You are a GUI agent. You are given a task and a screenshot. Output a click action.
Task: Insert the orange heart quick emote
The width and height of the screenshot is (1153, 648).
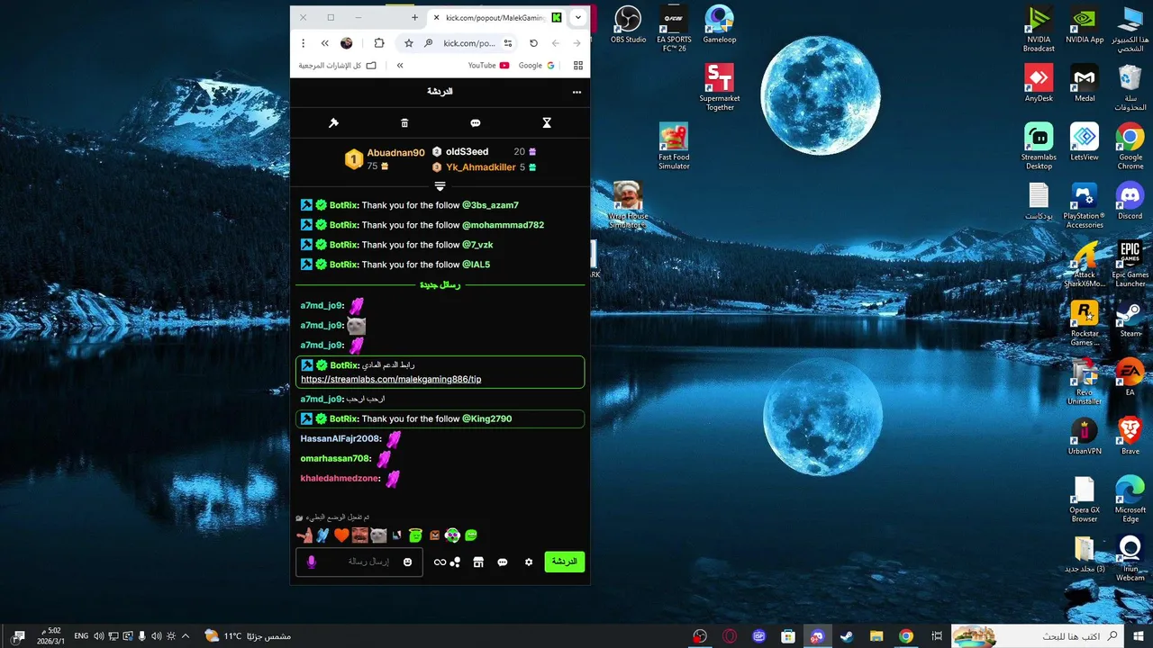coord(341,535)
